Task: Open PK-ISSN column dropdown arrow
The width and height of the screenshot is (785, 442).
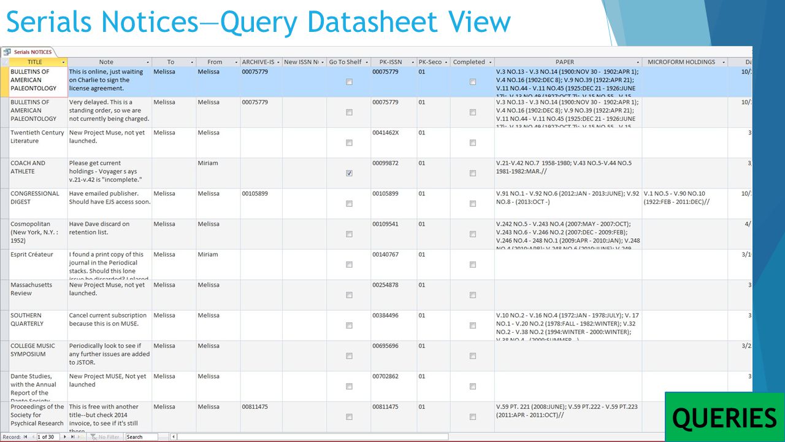Action: tap(413, 62)
